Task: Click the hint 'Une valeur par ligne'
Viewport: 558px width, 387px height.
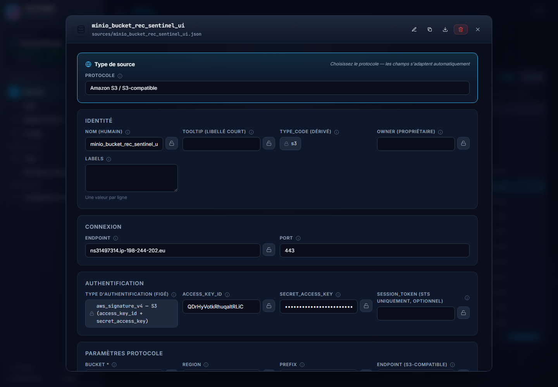Action: point(106,197)
